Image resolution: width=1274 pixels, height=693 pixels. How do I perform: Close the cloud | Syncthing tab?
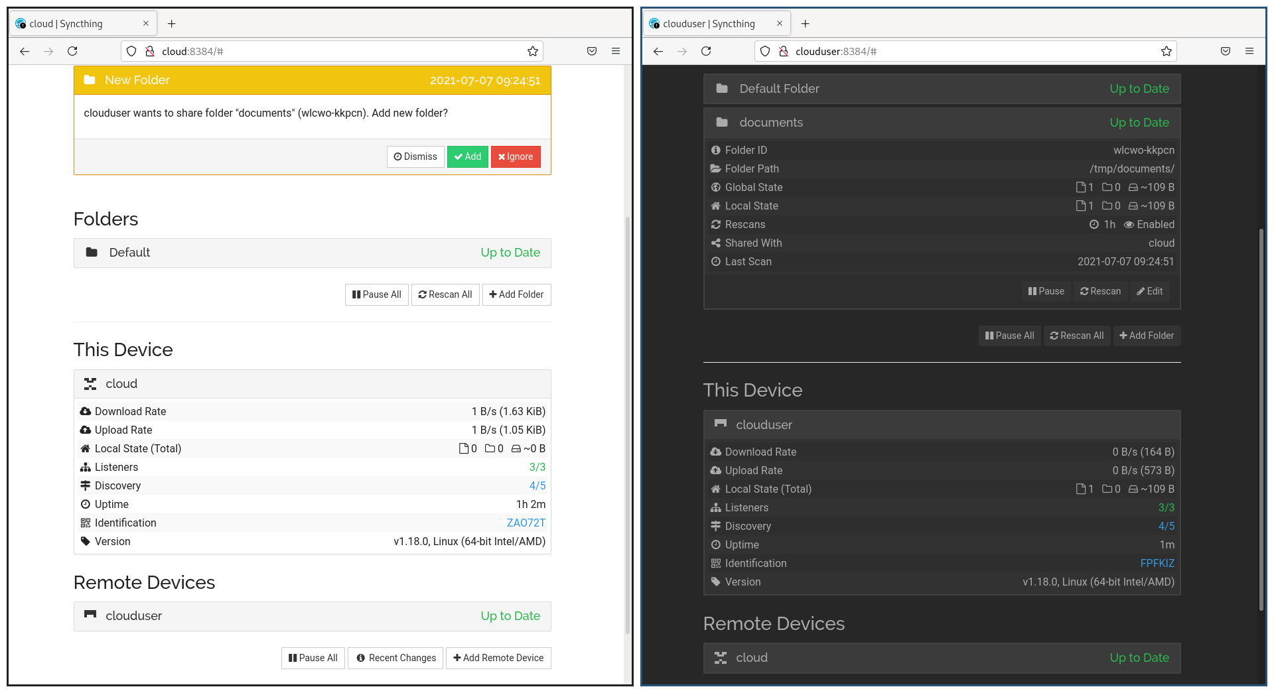coord(146,24)
